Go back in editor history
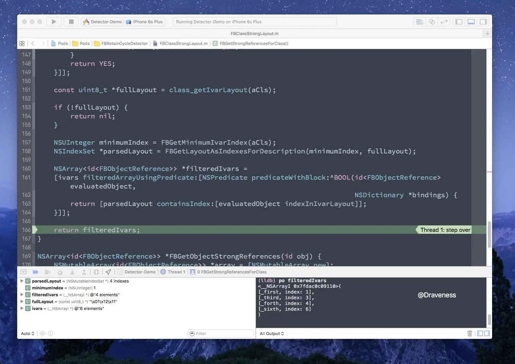The image size is (515, 364). click(33, 43)
